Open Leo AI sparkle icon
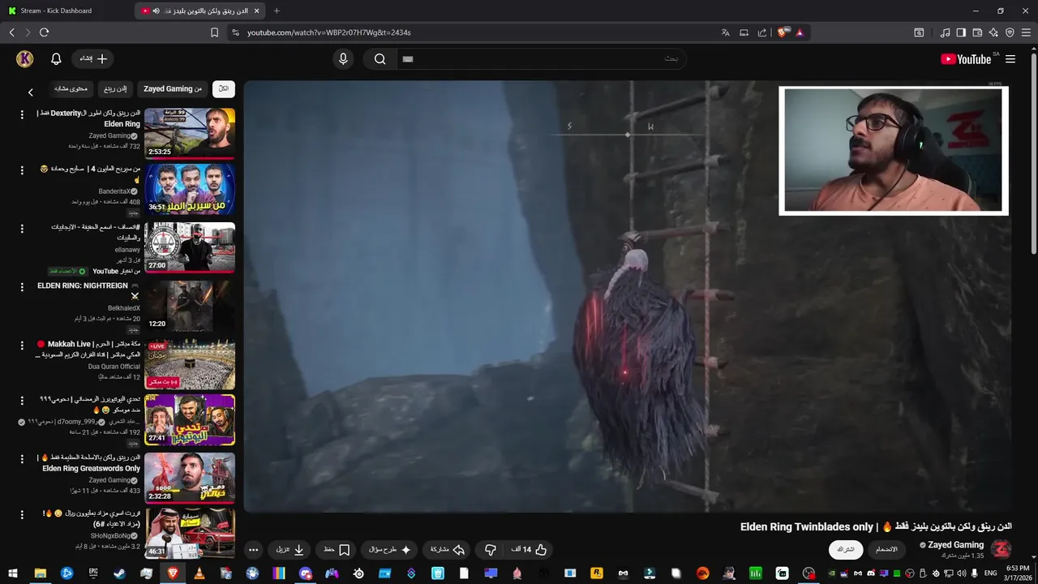 993,32
